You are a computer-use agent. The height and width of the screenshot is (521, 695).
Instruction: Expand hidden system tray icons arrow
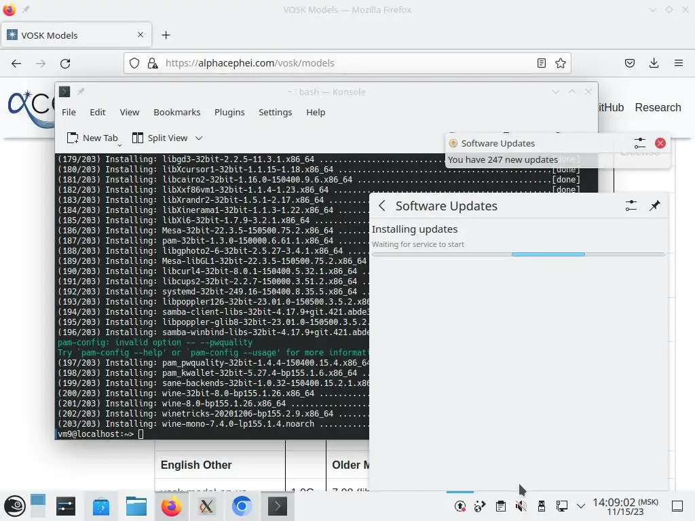(x=581, y=506)
